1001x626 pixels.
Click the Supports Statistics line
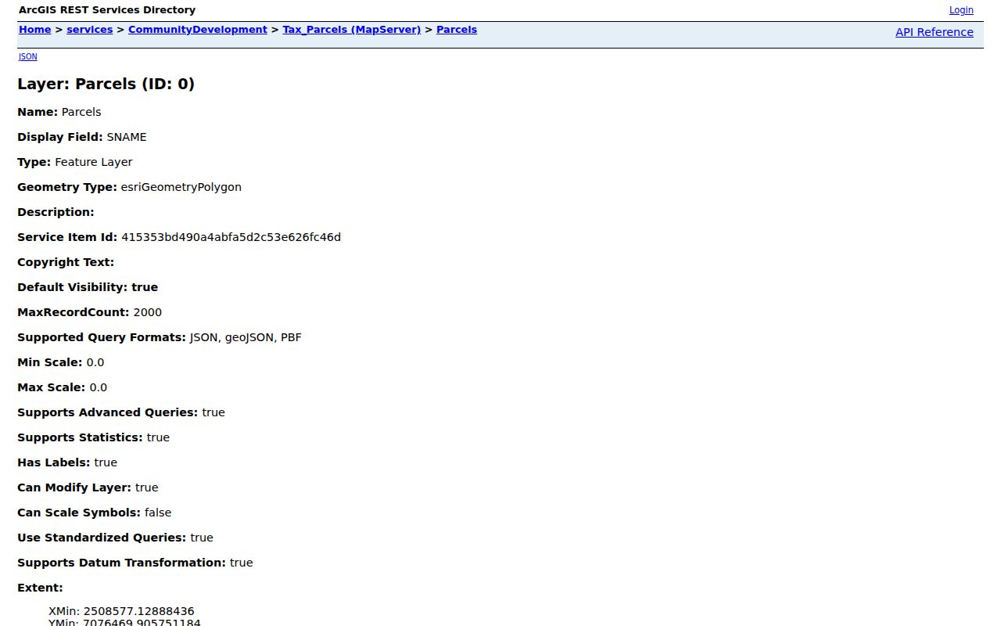(x=94, y=437)
